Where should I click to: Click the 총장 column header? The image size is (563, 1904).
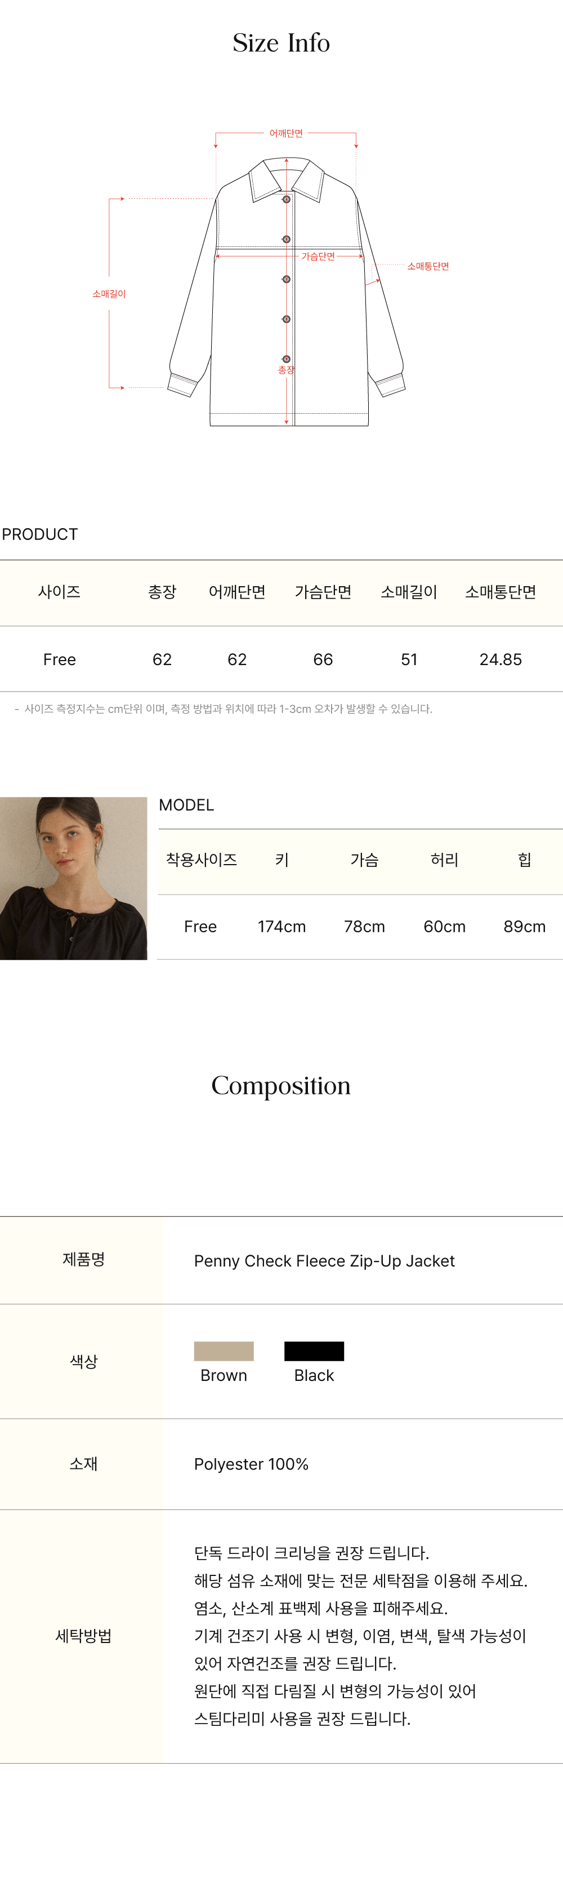[162, 592]
